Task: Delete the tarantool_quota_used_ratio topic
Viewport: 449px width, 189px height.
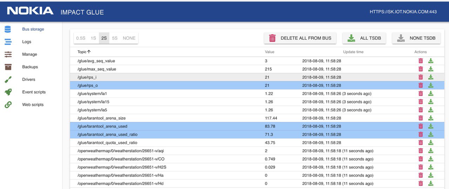Action: point(421,143)
